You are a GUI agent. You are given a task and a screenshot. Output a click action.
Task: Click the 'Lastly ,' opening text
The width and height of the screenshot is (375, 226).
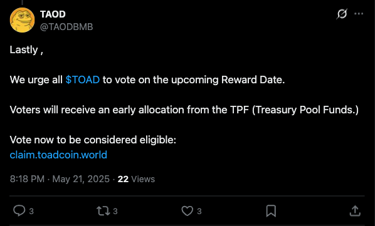coord(26,50)
